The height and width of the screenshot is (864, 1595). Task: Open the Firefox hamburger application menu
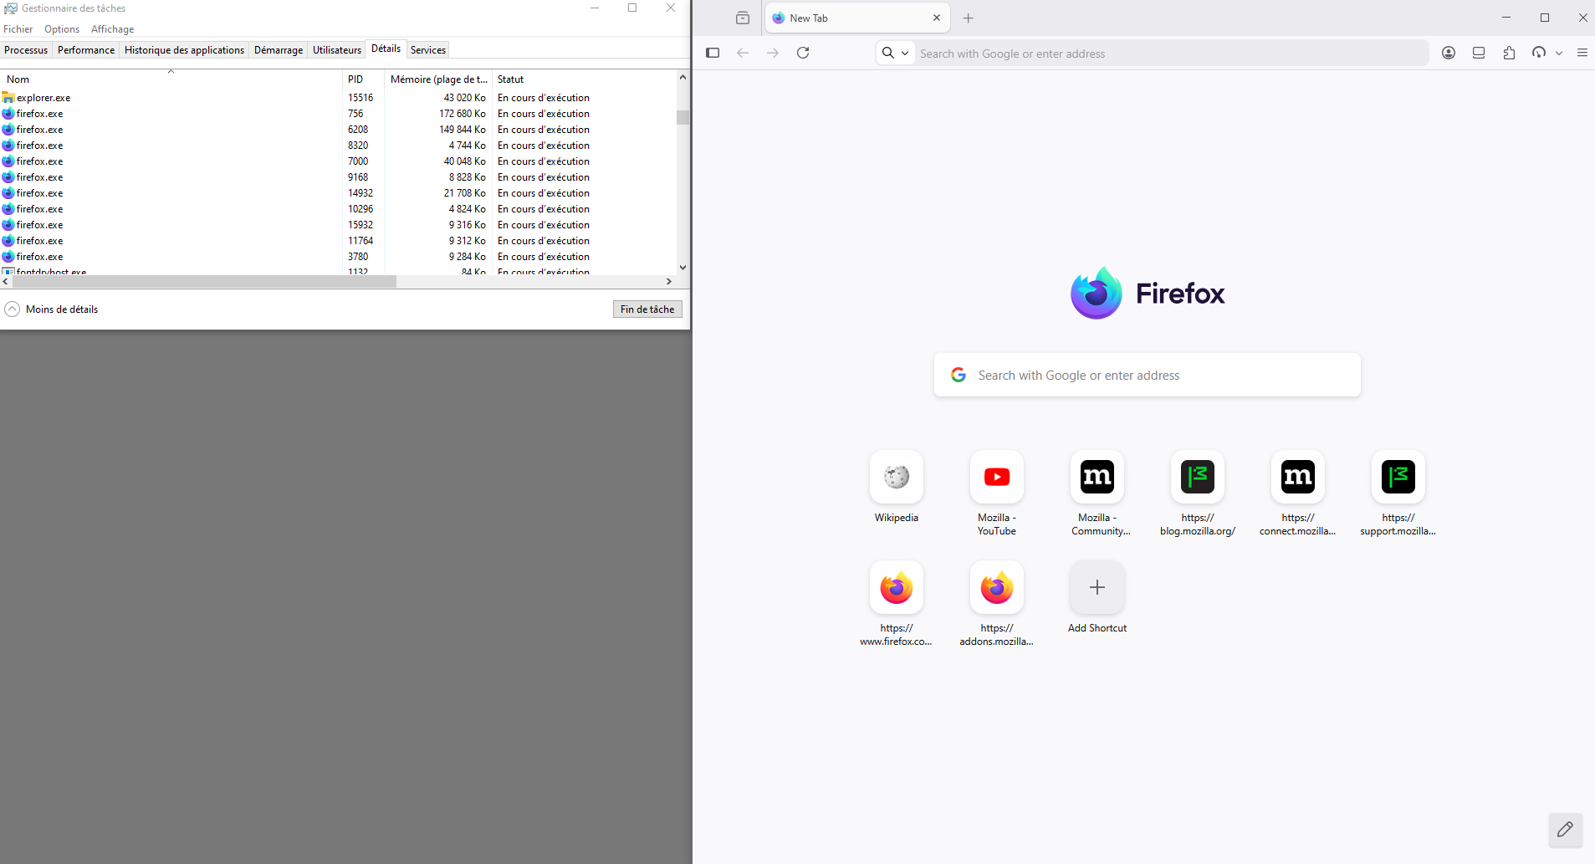(1582, 53)
